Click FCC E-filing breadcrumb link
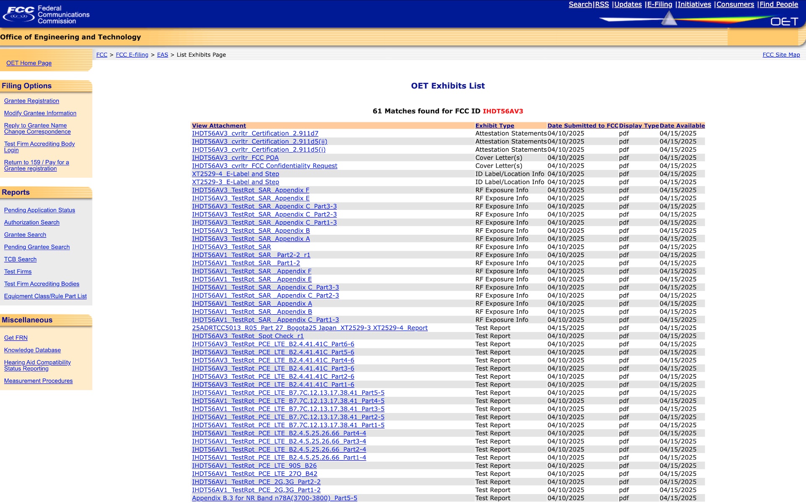Screen dimensions: 806x503 coord(132,55)
